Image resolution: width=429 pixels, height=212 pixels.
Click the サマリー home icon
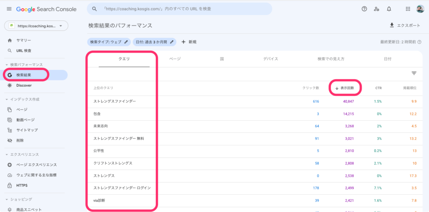(10, 41)
